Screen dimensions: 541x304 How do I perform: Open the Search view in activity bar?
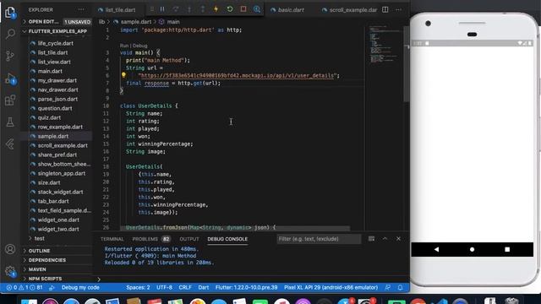[10, 34]
